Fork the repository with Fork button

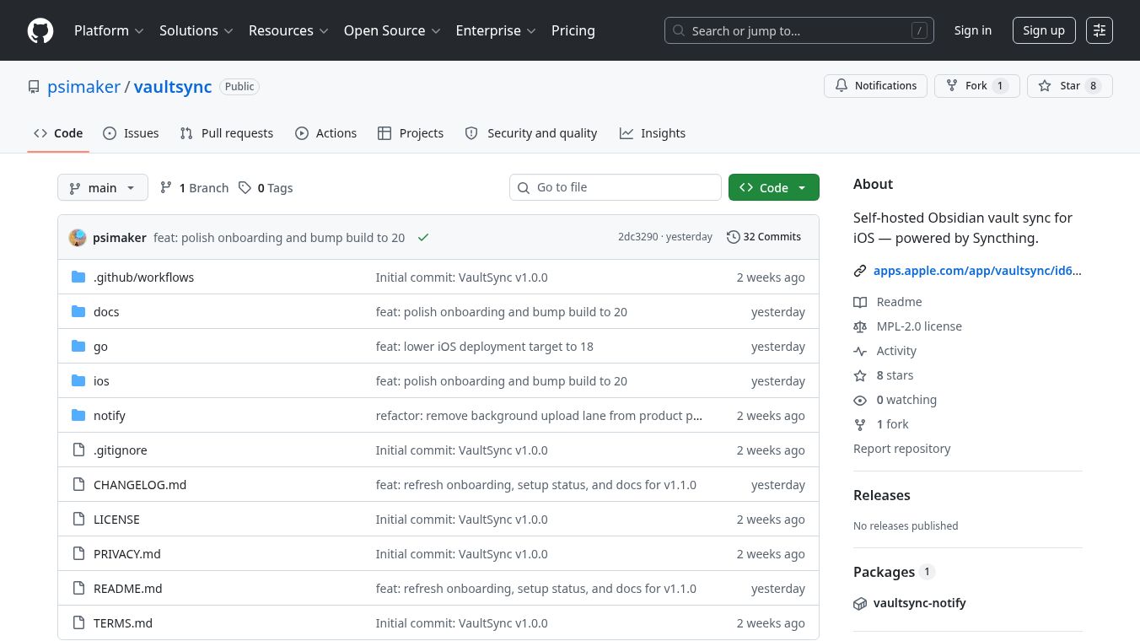[976, 86]
